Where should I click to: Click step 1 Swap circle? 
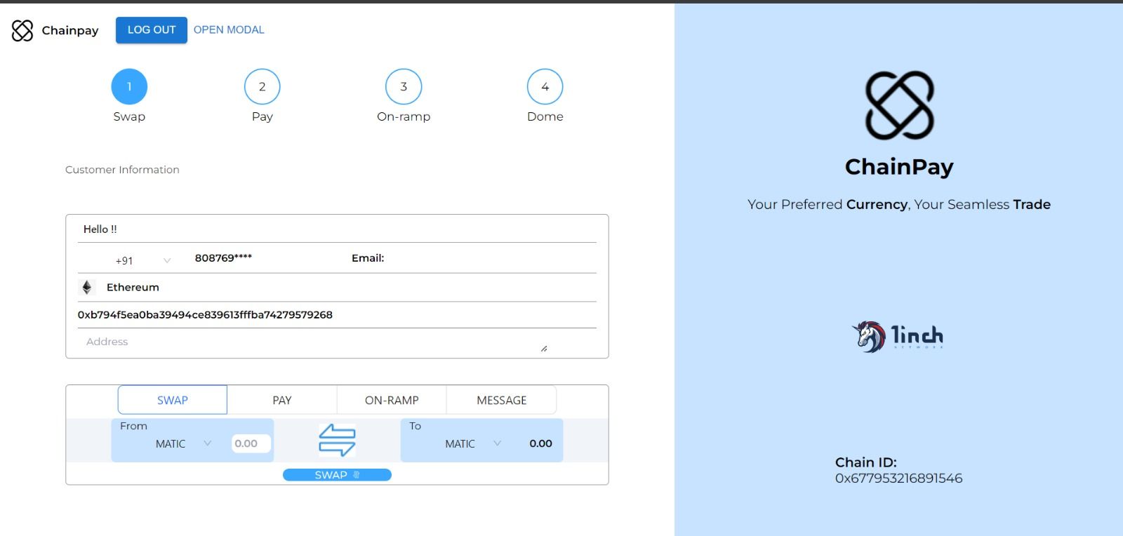pos(129,87)
